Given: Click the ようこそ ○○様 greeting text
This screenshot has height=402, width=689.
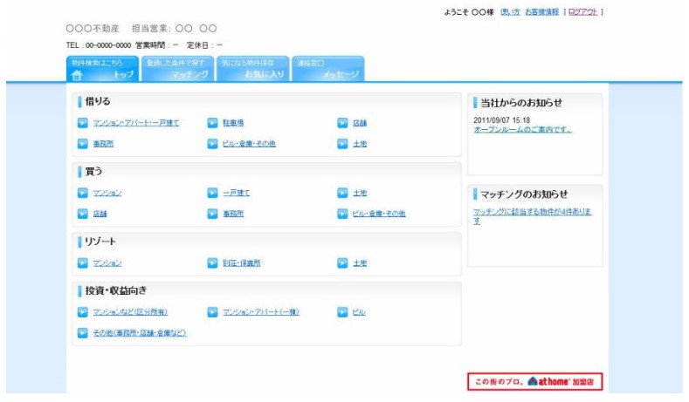Looking at the screenshot, I should click(x=469, y=12).
